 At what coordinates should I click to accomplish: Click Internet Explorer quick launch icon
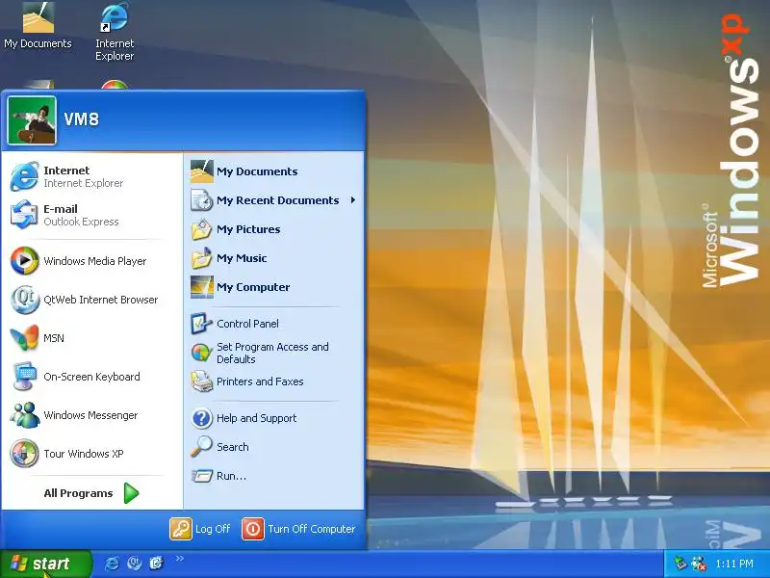click(x=112, y=564)
